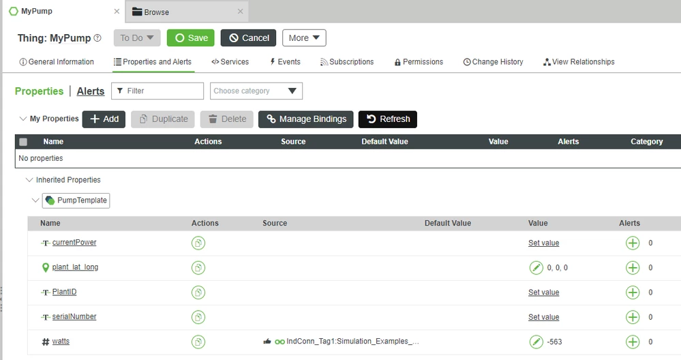681x360 pixels.
Task: Click Add to create a property
Action: (104, 119)
